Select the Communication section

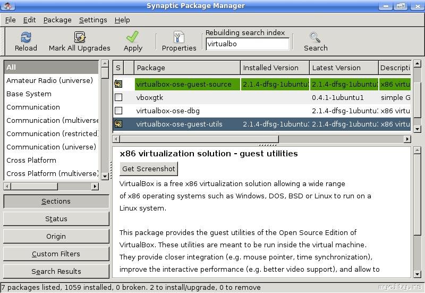[x=51, y=107]
